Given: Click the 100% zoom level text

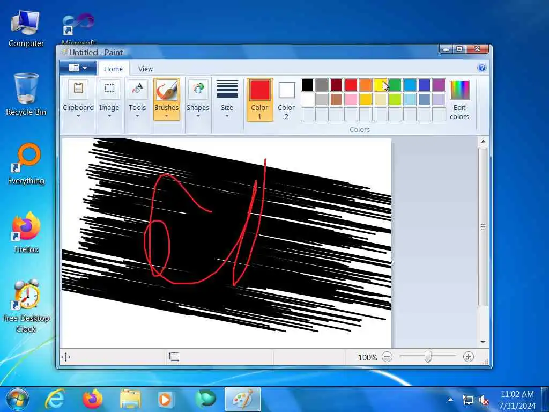Looking at the screenshot, I should point(368,357).
